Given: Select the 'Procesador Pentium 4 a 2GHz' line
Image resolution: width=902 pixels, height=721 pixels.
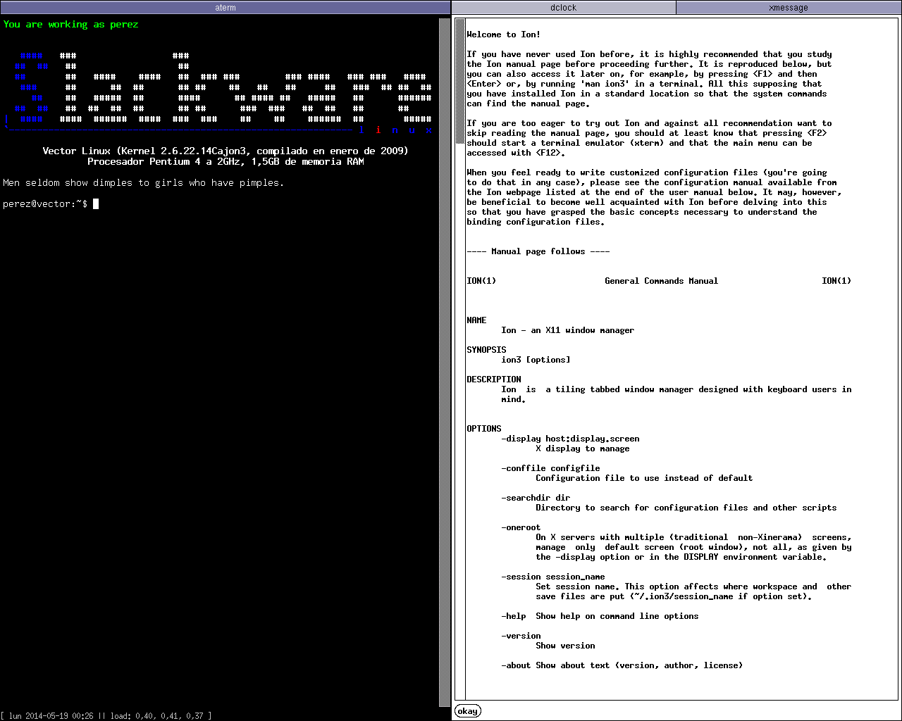Looking at the screenshot, I should (x=225, y=162).
